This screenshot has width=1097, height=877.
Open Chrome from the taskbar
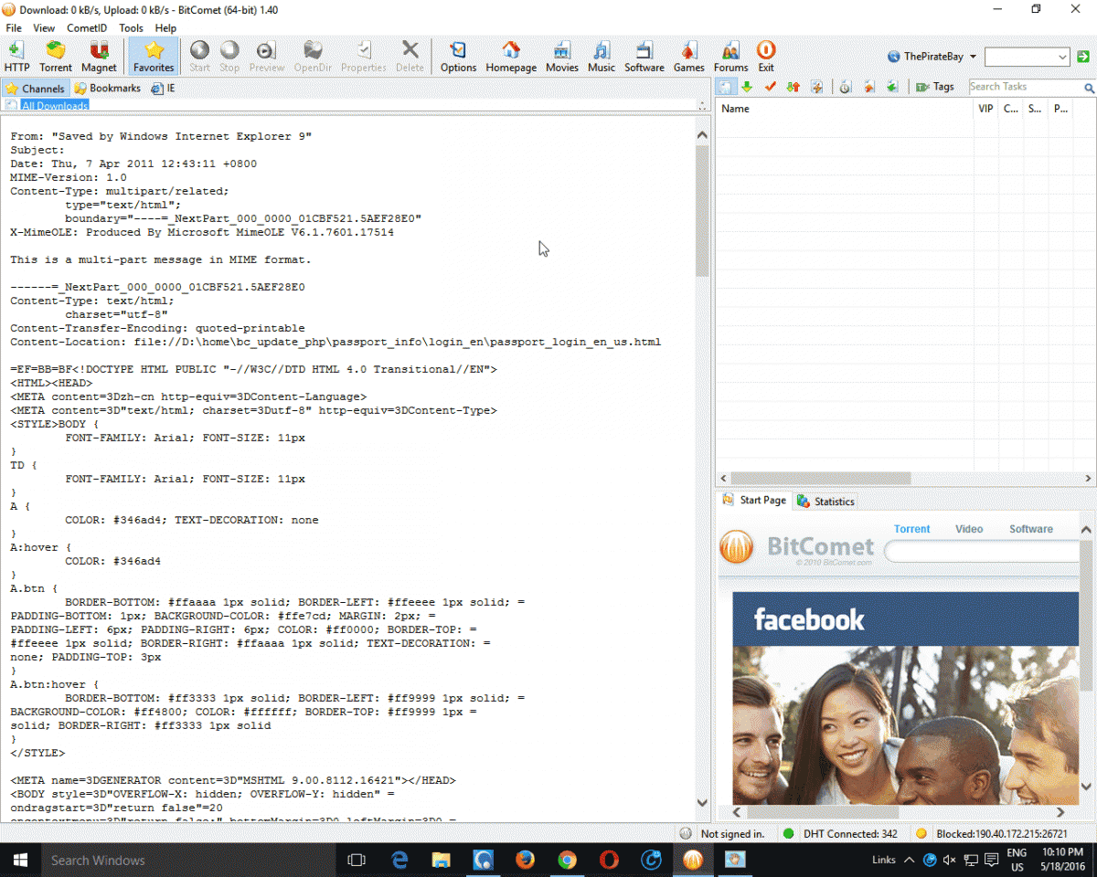click(567, 860)
